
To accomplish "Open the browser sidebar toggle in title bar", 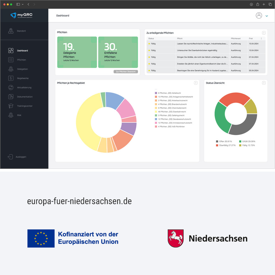I will (x=18, y=4).
